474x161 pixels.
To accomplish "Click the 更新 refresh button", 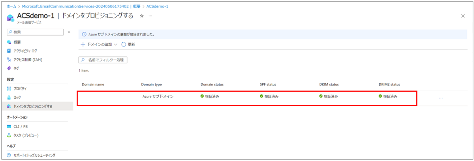I will [128, 44].
